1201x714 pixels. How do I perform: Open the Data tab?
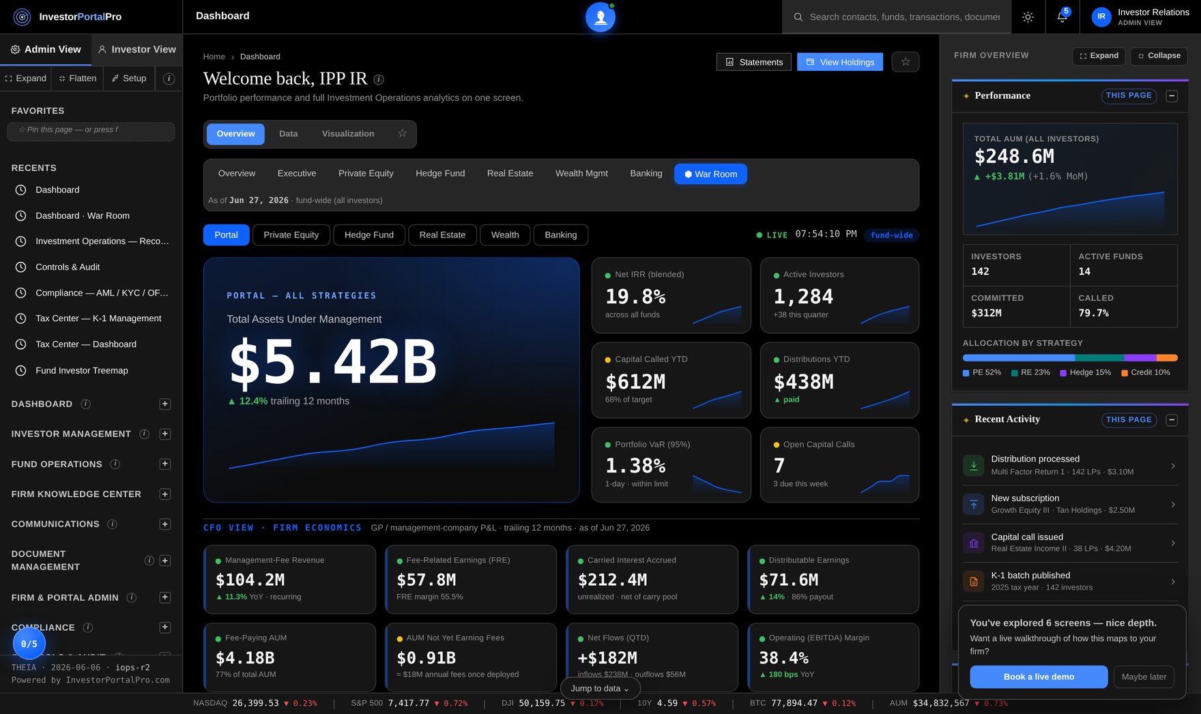[x=289, y=134]
